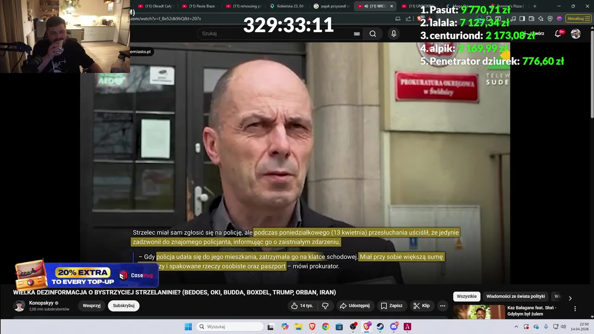Image resolution: width=594 pixels, height=334 pixels.
Task: Select the Wiadomości ze świata polityki chip
Action: point(516,296)
